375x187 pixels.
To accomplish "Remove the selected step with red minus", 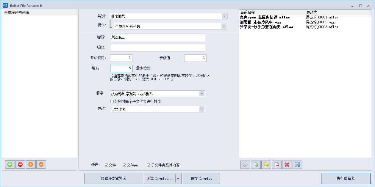I will (x=20, y=164).
